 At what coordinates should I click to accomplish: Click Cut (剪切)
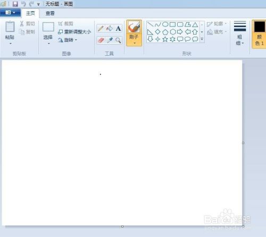27,24
